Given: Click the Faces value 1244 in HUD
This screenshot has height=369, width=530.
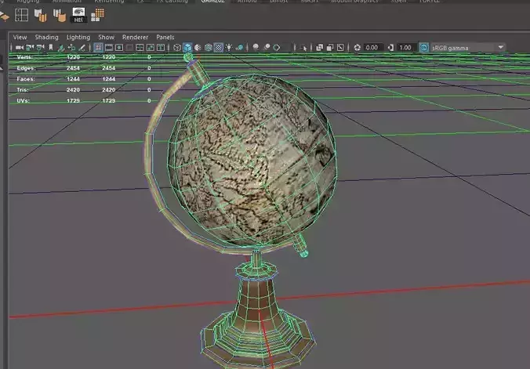Looking at the screenshot, I should (x=73, y=79).
